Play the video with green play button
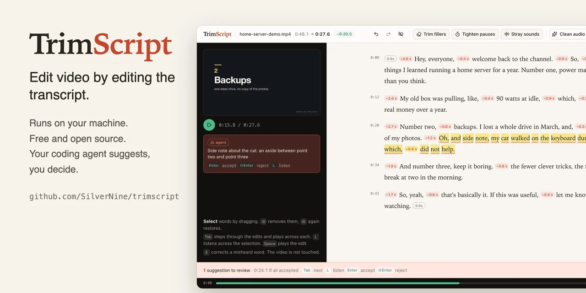 pos(209,125)
